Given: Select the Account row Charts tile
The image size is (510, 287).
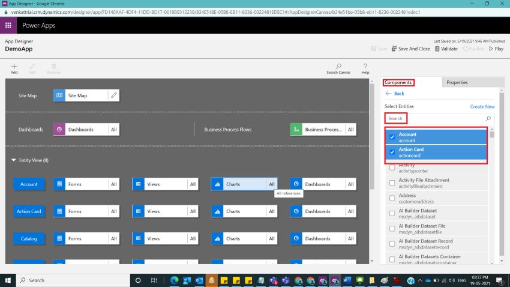Looking at the screenshot, I should (x=239, y=184).
